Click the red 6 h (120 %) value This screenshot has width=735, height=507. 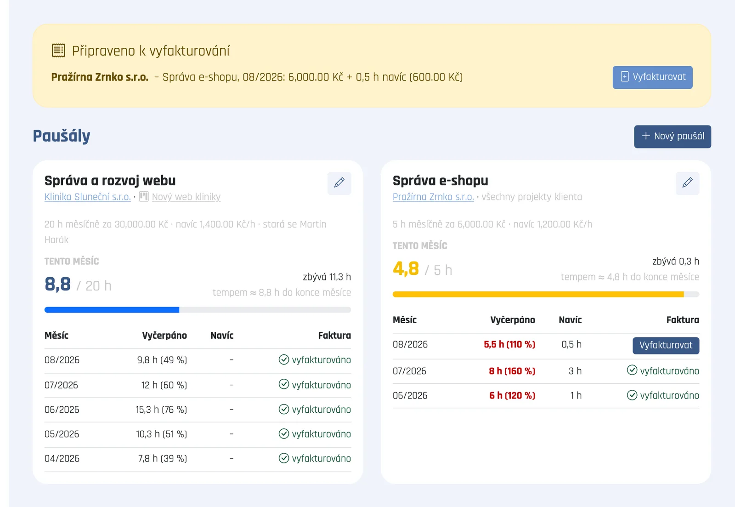pos(512,395)
